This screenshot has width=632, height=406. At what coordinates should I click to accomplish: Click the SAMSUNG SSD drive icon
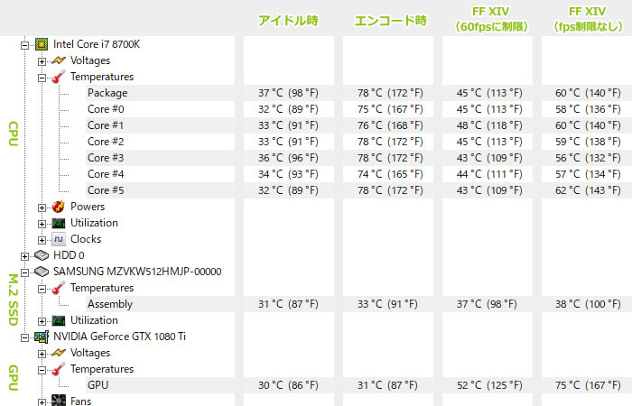tap(42, 272)
